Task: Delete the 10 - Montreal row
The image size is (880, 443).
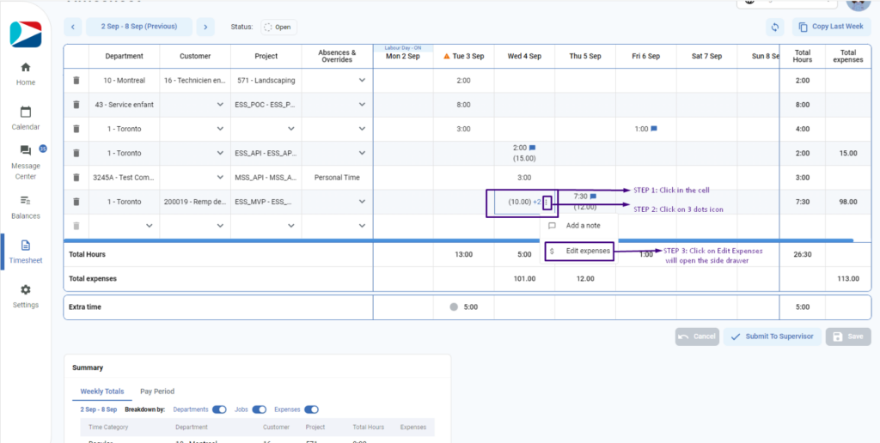Action: pyautogui.click(x=76, y=80)
